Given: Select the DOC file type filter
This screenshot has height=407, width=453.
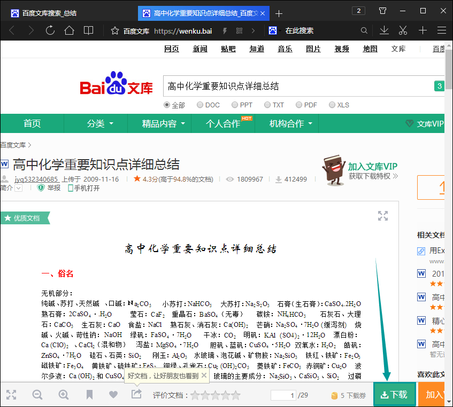Looking at the screenshot, I should click(x=199, y=105).
